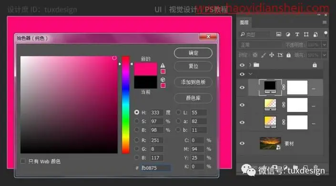
Task: Open the 类型 filter type dropdown
Action: click(x=255, y=34)
